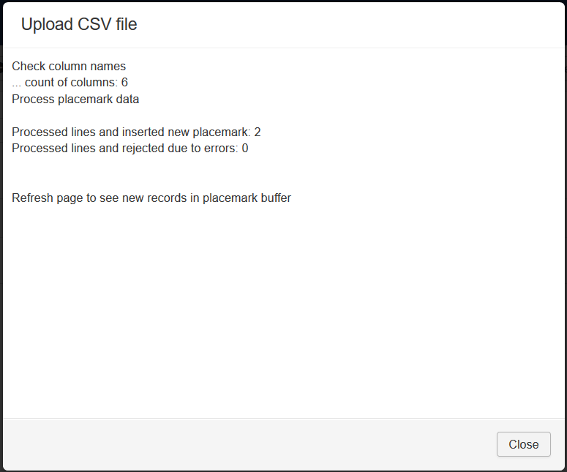Click the inserted new placemark result line
The image size is (567, 472).
[136, 132]
